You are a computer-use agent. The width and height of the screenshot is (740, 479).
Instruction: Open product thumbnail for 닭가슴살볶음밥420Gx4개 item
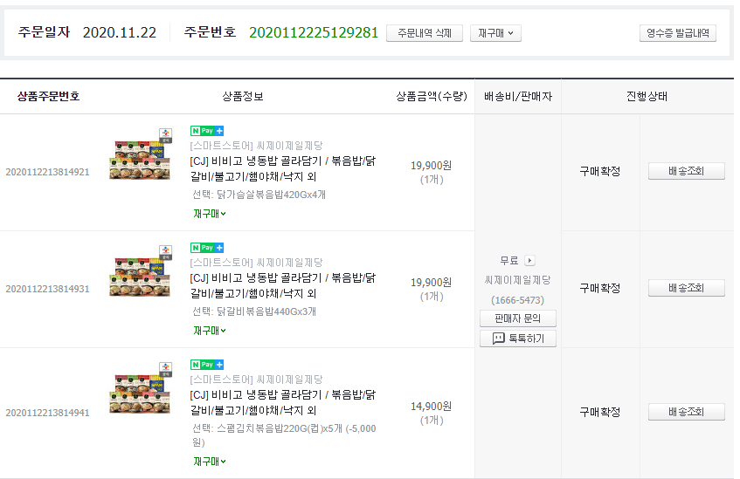click(x=141, y=154)
